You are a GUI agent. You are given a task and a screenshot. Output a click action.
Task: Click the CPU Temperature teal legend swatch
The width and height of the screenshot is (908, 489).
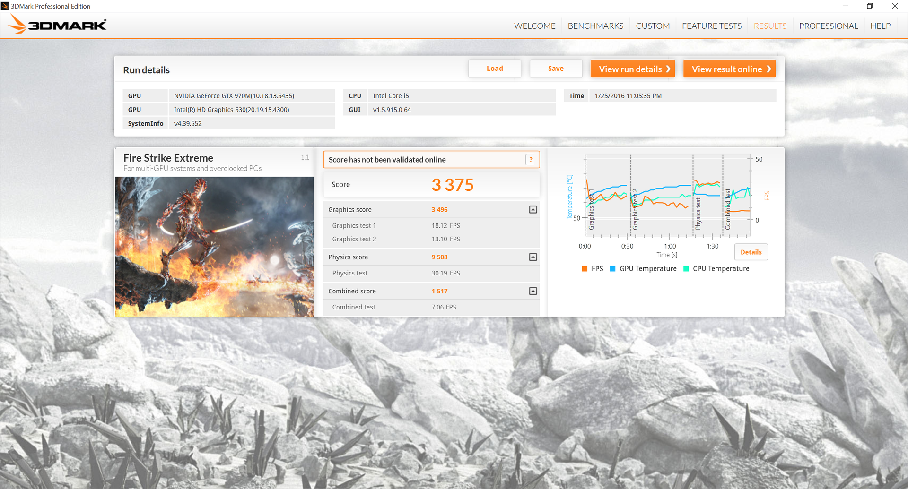[686, 269]
